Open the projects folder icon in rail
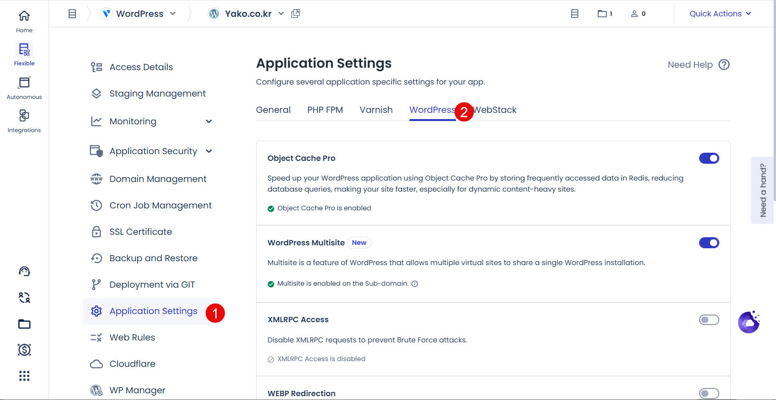The image size is (776, 400). click(24, 324)
